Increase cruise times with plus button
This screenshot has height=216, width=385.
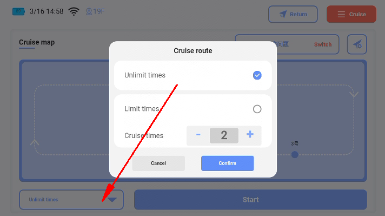[250, 134]
